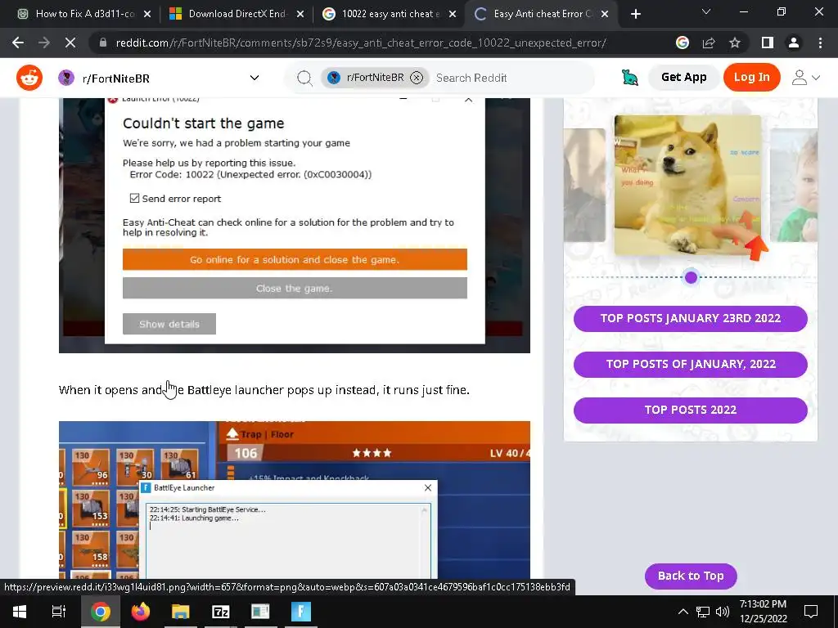Go back using the browser back arrow
Screen dimensions: 838x628
18,43
